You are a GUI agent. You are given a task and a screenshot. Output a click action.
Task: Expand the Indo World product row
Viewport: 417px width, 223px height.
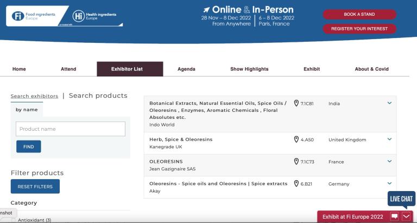pos(389,103)
